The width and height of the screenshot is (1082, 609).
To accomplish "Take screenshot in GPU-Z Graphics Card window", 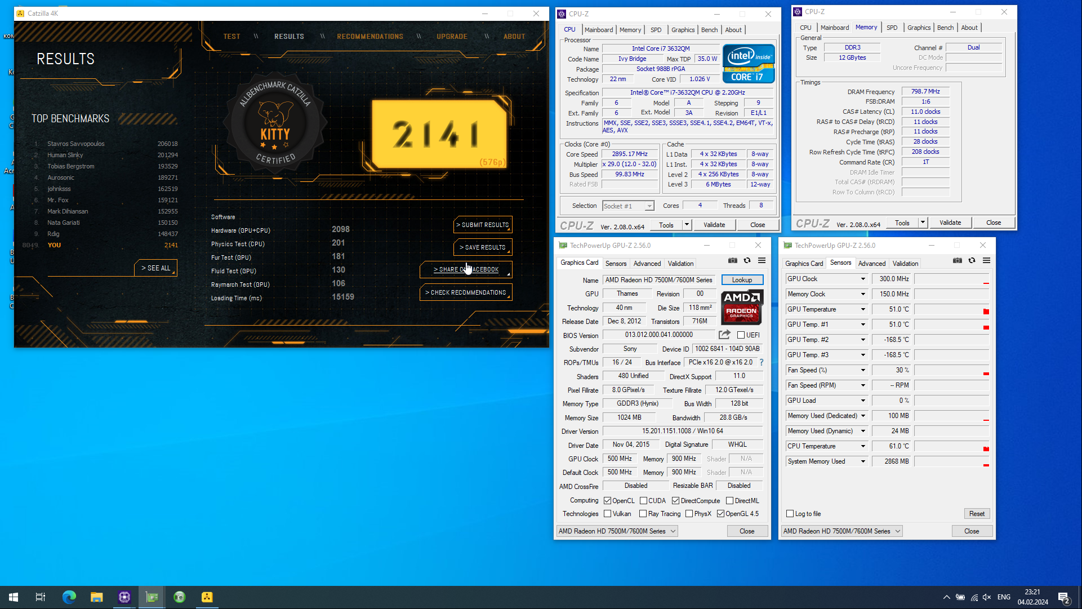I will click(732, 260).
